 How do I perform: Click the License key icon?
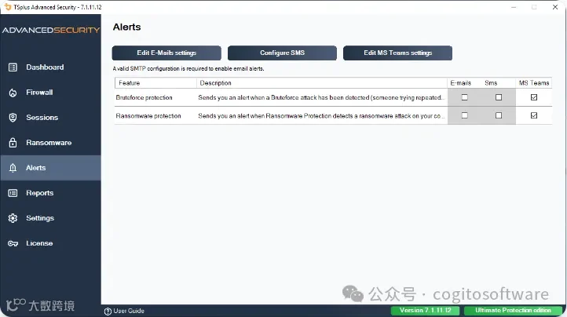13,243
